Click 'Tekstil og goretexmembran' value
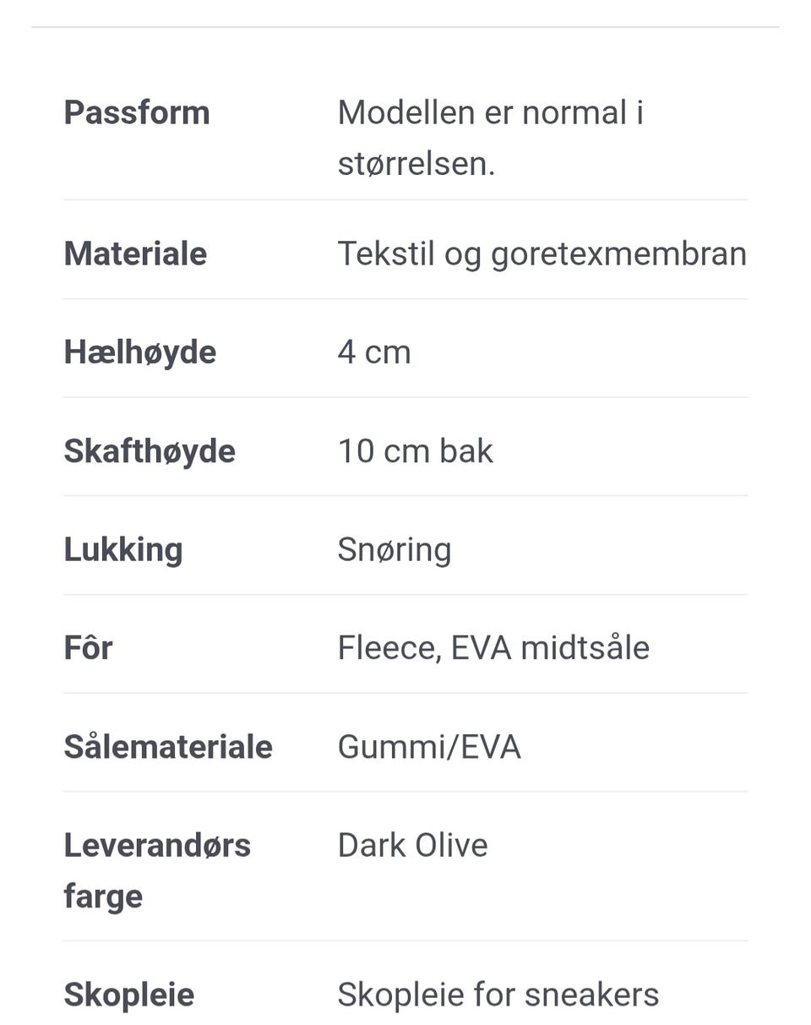The image size is (811, 1025). [542, 254]
